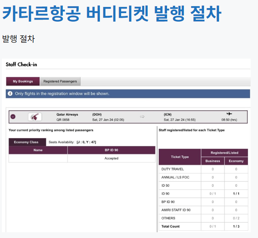Click the priority ranking heading text
This screenshot has width=258, height=238.
tap(51, 130)
